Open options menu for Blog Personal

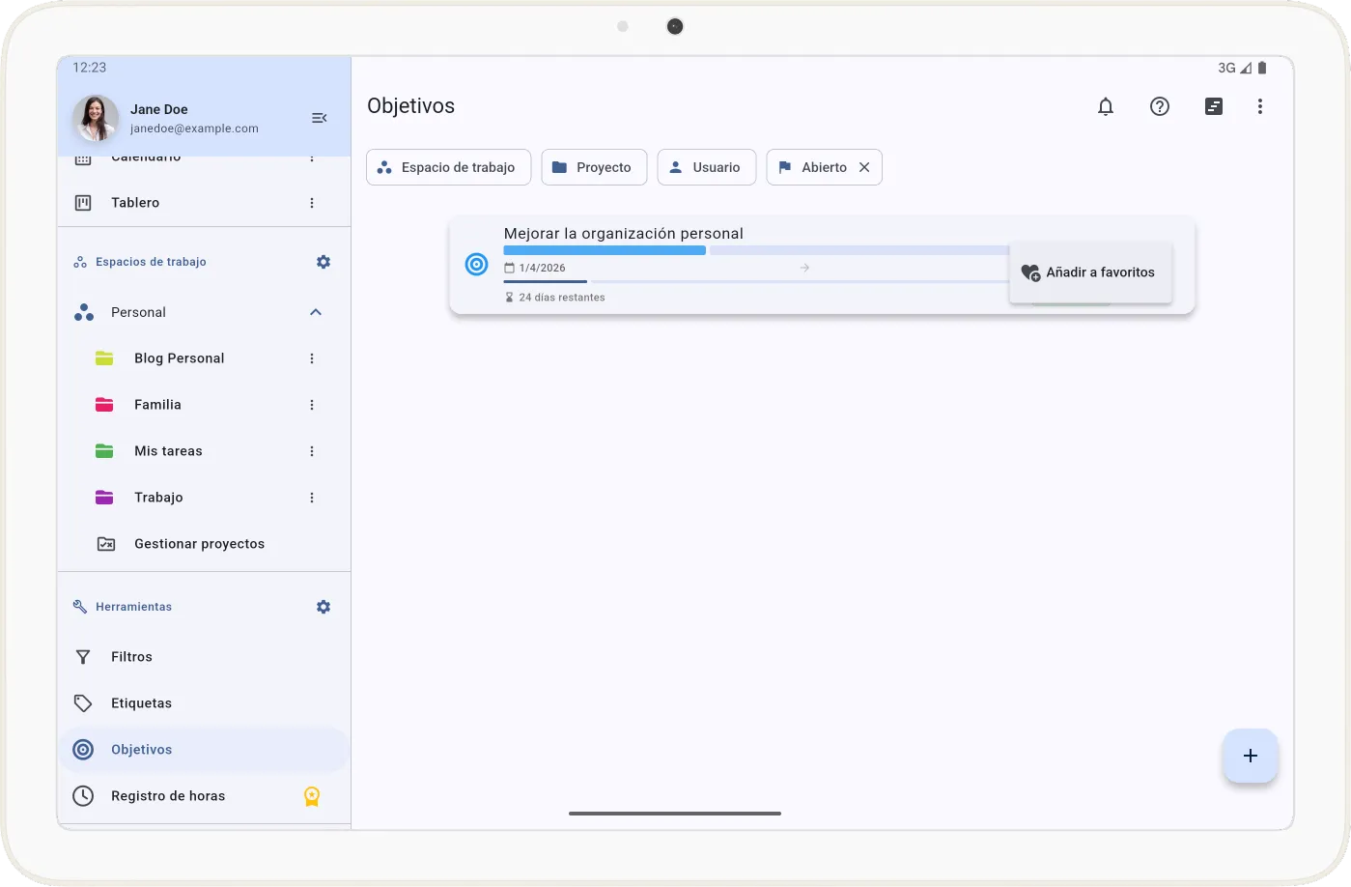pos(312,358)
